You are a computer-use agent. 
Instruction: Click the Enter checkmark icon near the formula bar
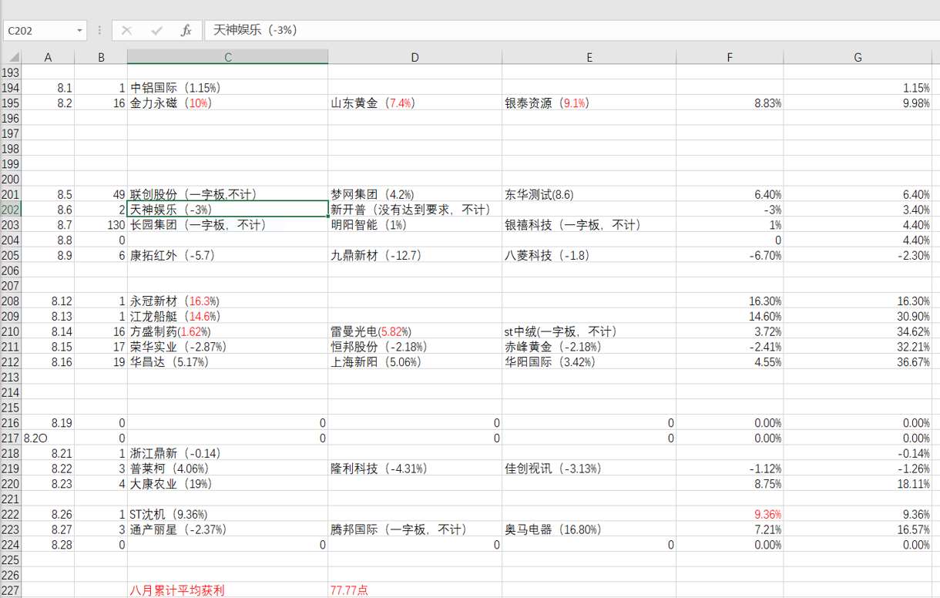tap(156, 31)
